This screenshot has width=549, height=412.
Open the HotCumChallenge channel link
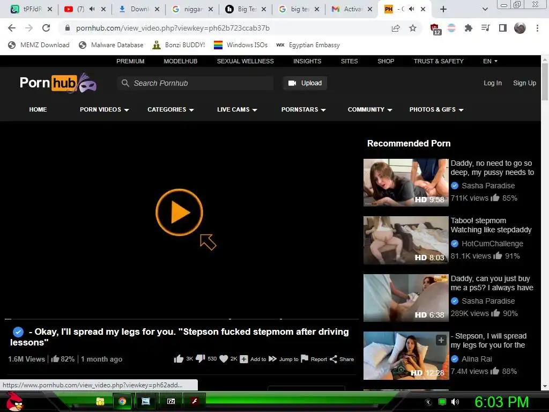pos(492,244)
